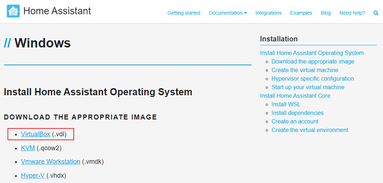Click the Need help? link
The height and width of the screenshot is (183, 383).
click(x=352, y=13)
